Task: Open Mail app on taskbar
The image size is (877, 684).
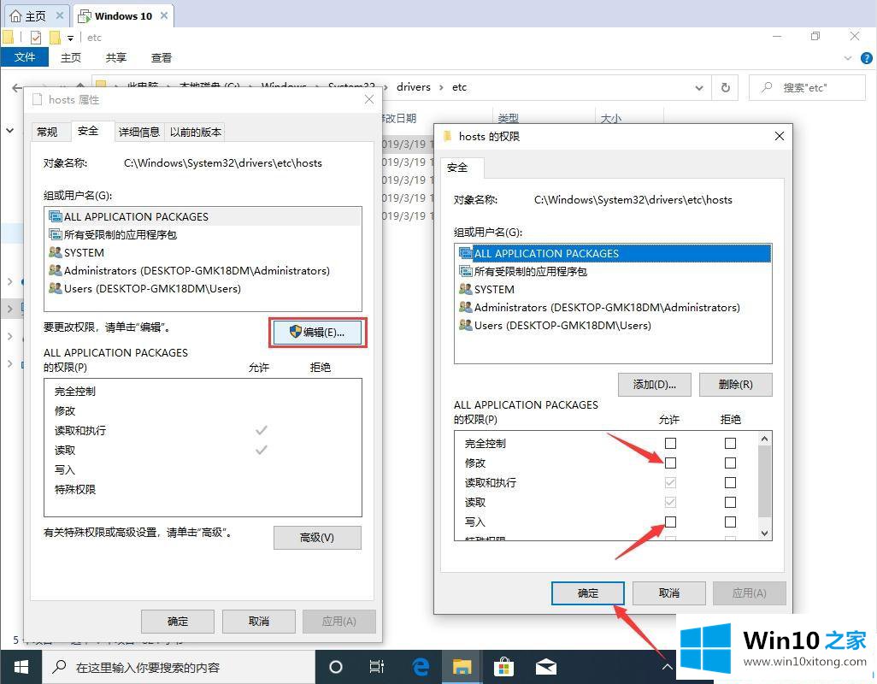Action: tap(546, 667)
